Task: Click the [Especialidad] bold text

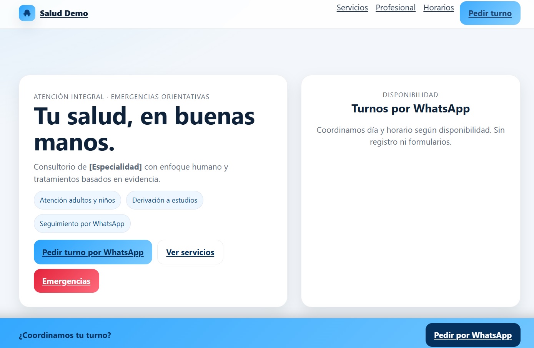Action: 115,167
